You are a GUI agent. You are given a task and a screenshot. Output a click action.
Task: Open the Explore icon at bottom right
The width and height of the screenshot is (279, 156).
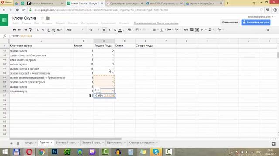pyautogui.click(x=273, y=144)
